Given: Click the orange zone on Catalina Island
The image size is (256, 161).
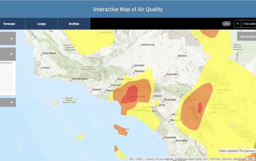Looking at the screenshot, I should click(x=121, y=130).
